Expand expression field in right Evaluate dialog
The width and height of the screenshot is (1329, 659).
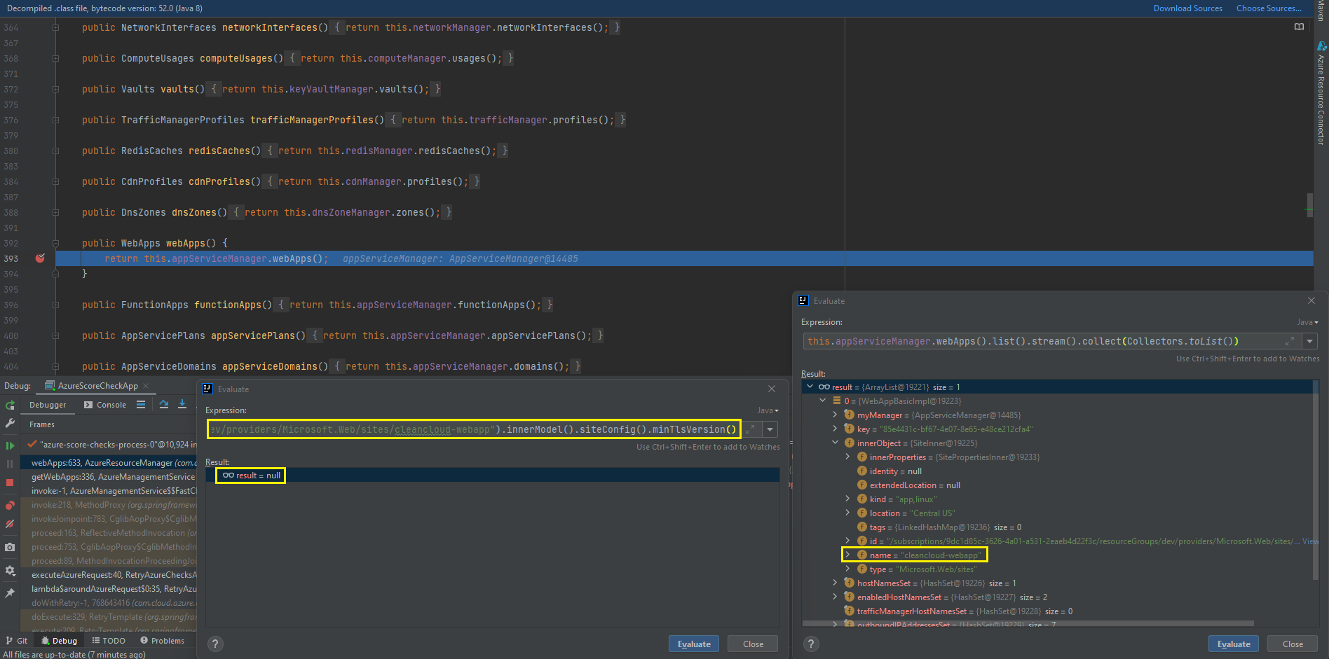pyautogui.click(x=1289, y=341)
